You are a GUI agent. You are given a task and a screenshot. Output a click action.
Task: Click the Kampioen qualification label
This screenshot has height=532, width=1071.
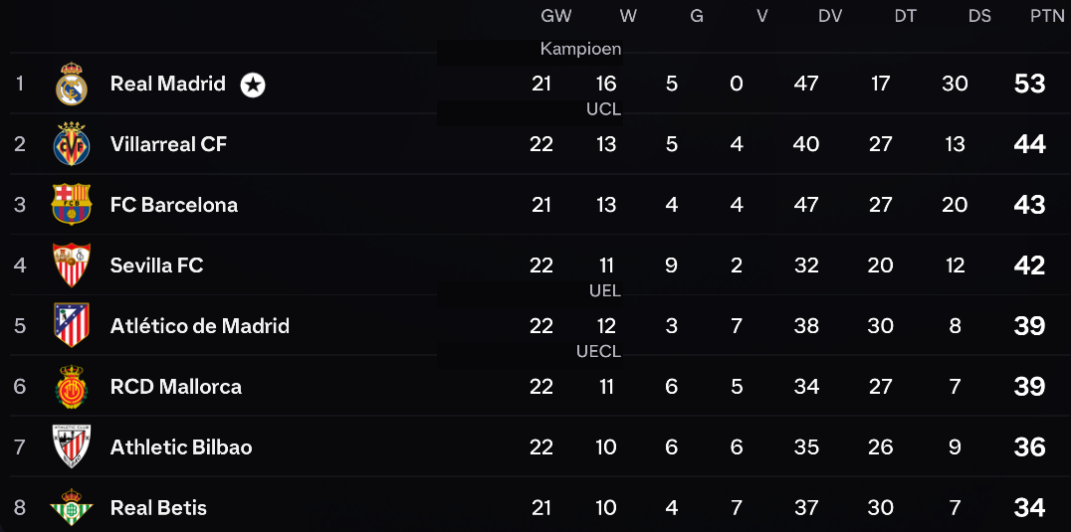(x=580, y=49)
